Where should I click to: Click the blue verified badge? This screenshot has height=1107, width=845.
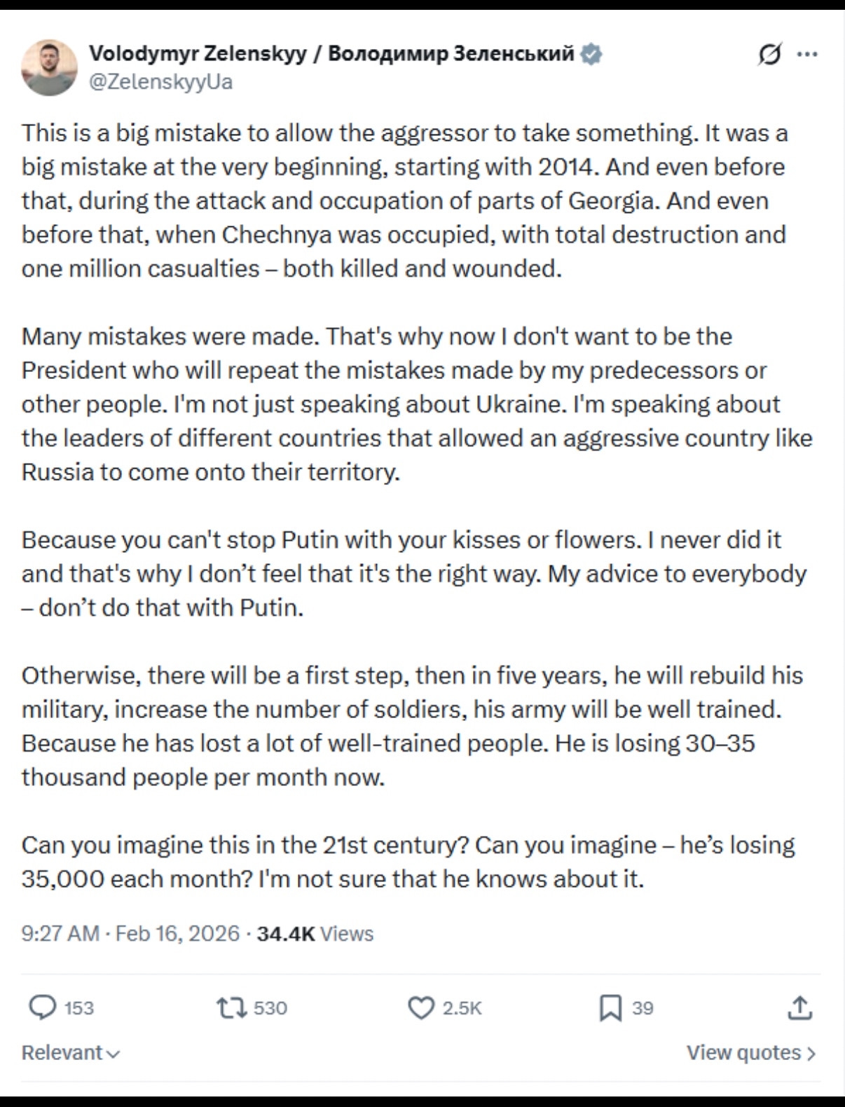point(591,53)
